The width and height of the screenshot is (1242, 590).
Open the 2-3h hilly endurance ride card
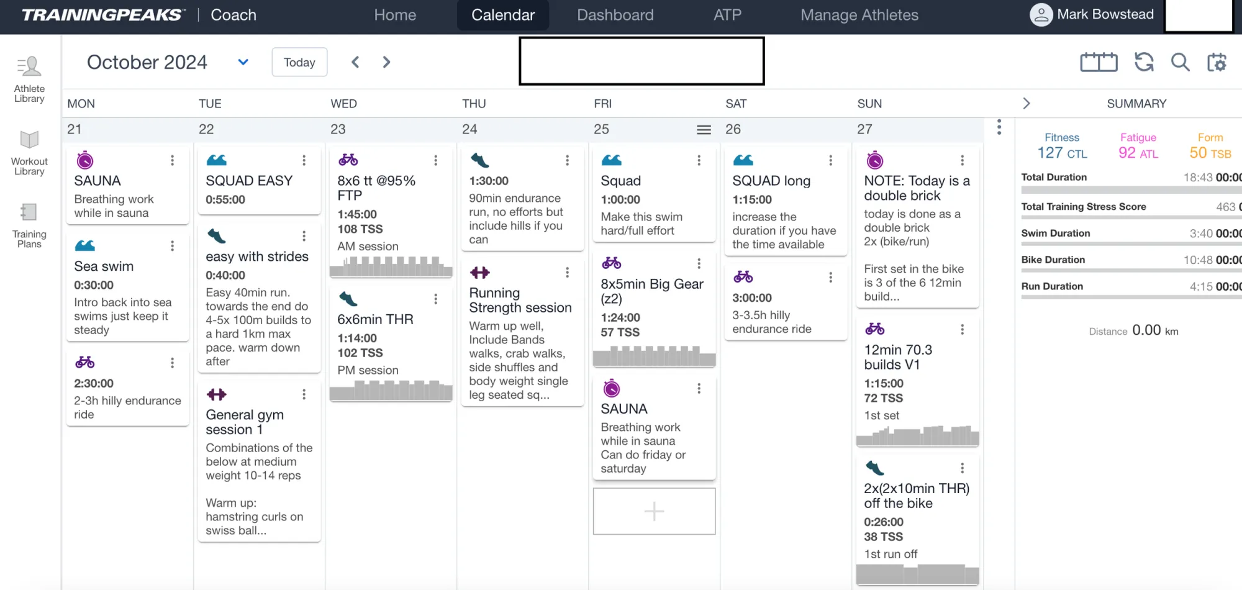click(x=127, y=388)
